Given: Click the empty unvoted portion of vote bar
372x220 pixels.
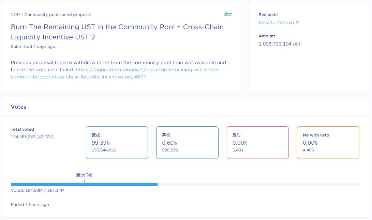Looking at the screenshot, I should pos(258,184).
